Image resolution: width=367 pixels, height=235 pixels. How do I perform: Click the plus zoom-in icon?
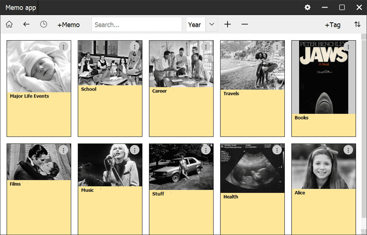click(x=227, y=25)
